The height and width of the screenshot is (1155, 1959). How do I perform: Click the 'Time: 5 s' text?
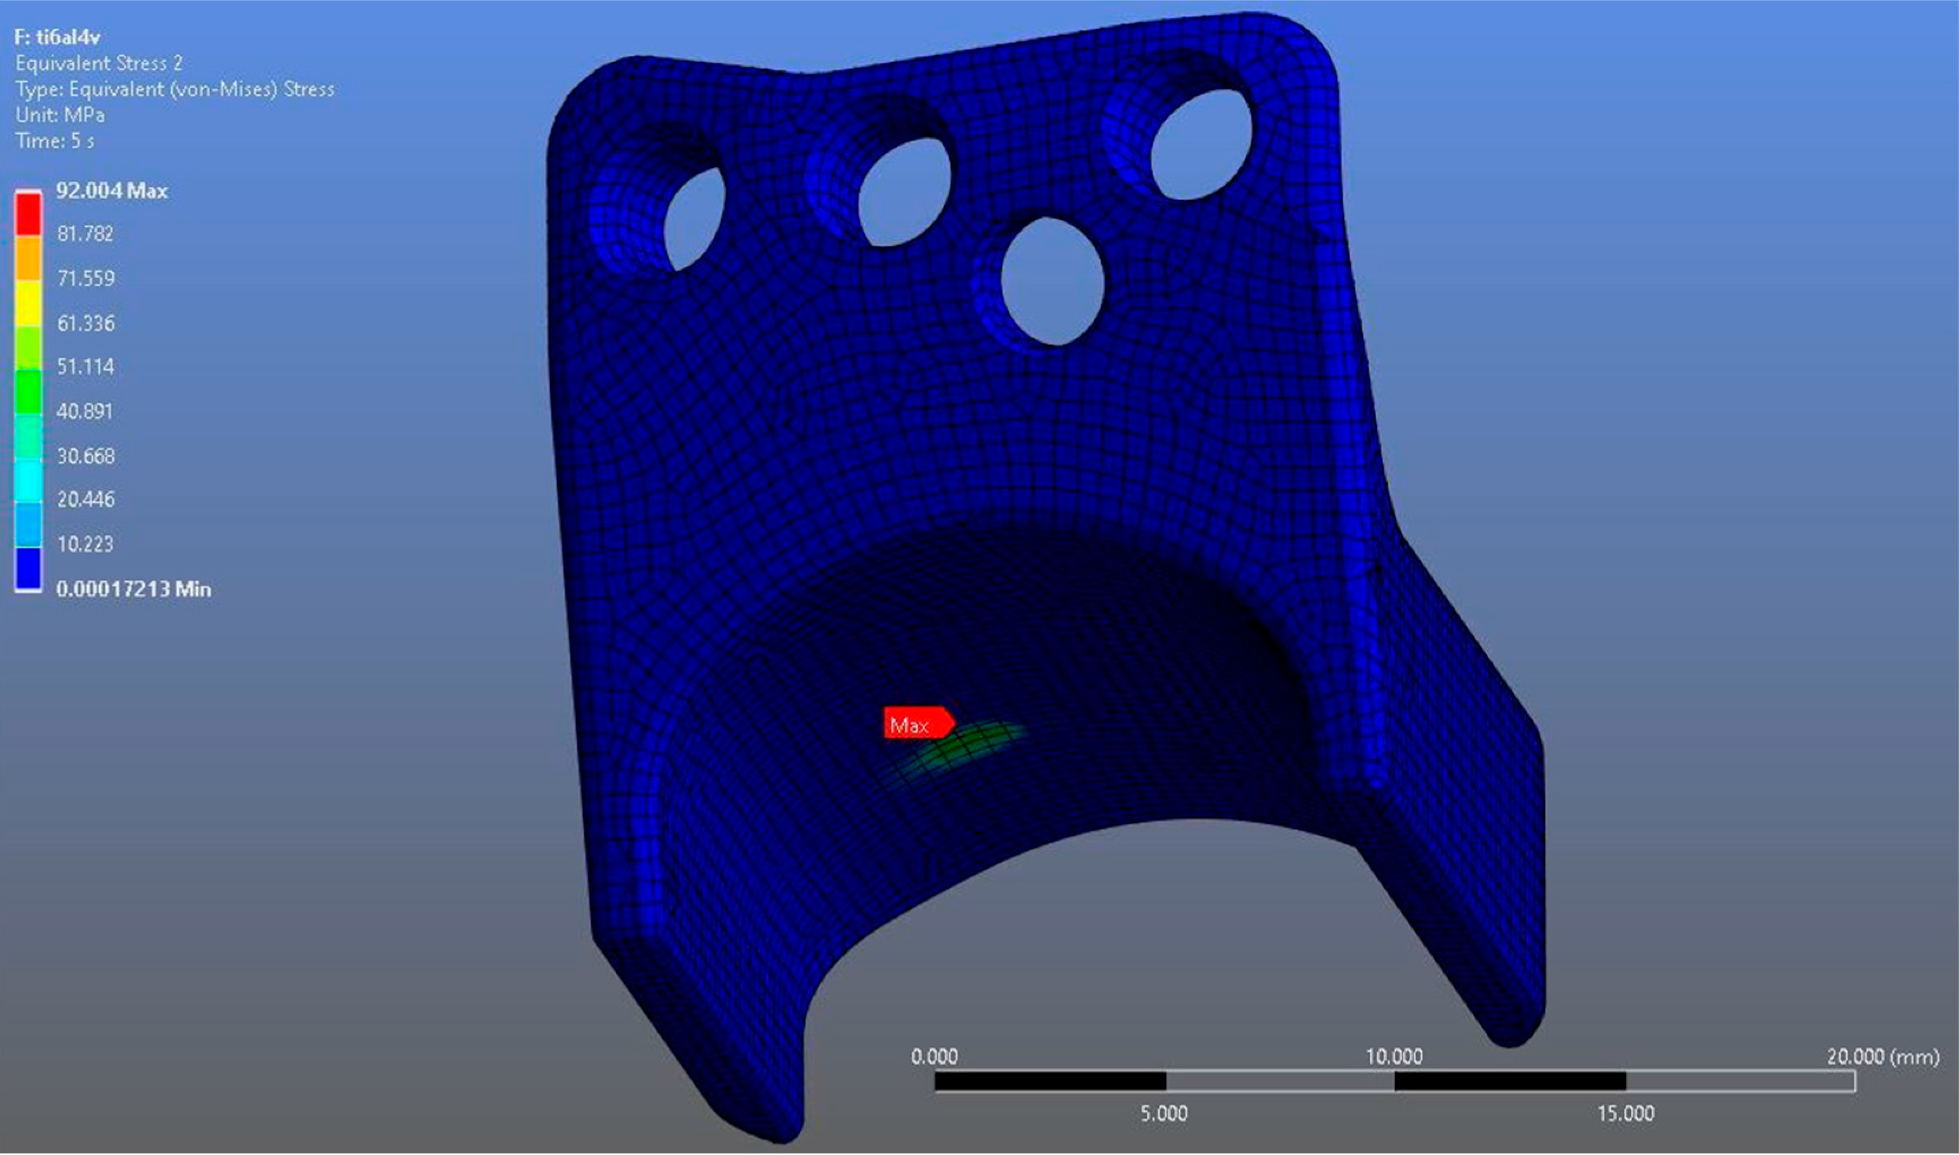[x=54, y=141]
